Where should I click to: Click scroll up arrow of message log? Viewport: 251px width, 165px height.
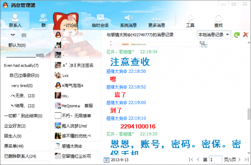(x=248, y=43)
